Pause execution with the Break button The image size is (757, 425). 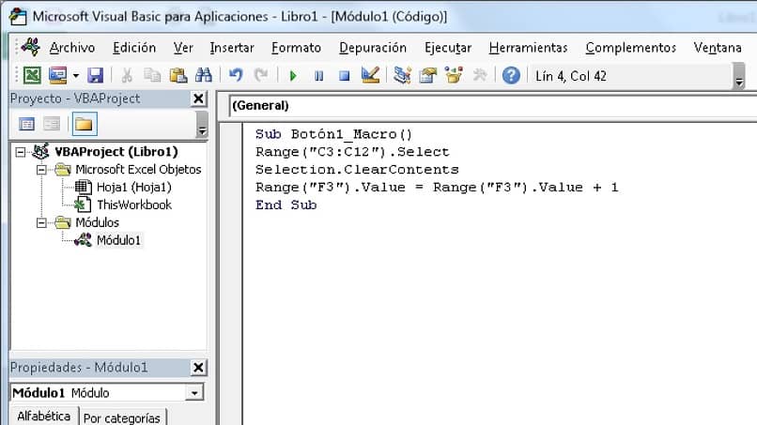(318, 76)
